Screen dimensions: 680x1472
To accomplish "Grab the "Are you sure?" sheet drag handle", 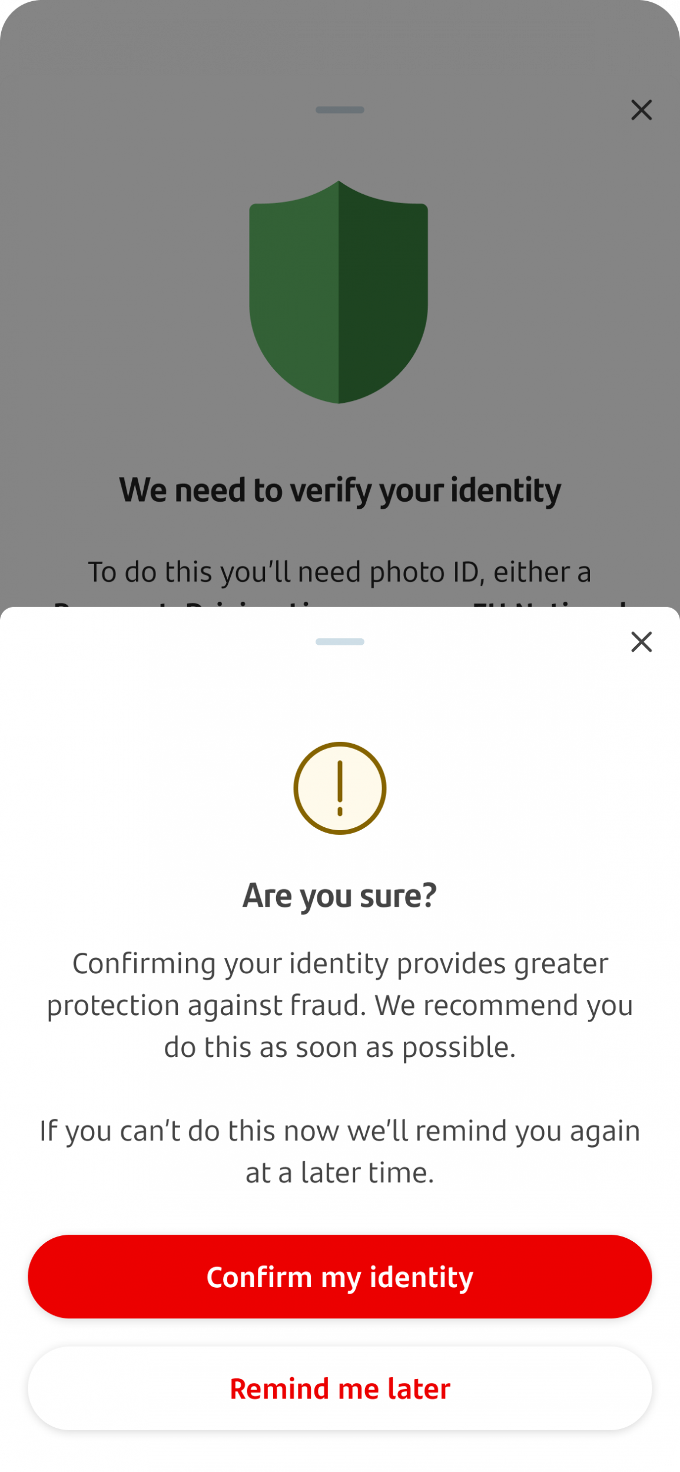I will [340, 642].
